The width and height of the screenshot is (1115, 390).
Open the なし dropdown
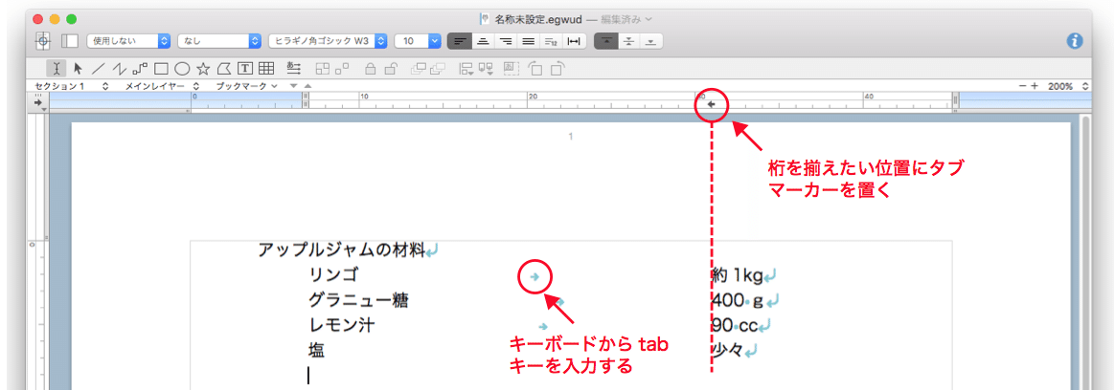(x=219, y=41)
